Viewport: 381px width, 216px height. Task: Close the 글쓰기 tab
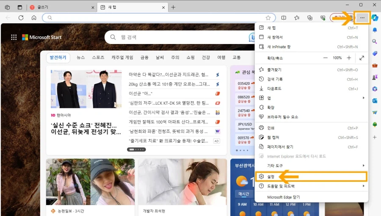[x=93, y=8]
